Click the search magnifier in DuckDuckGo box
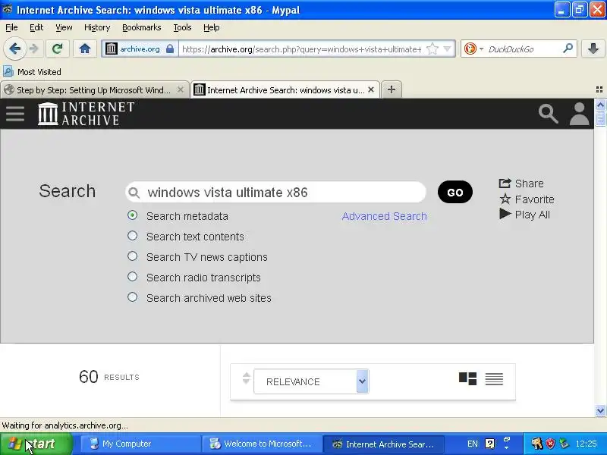This screenshot has height=455, width=607. (x=568, y=49)
